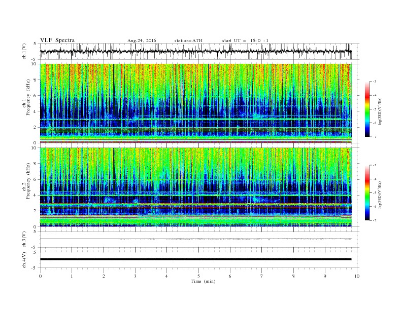
Task: Click the thick ch.4 voltage trace
Action: tap(195, 259)
